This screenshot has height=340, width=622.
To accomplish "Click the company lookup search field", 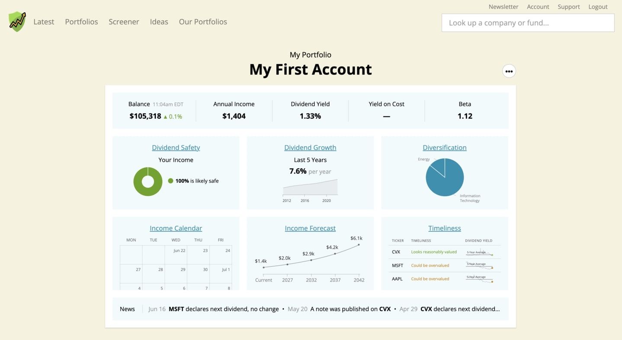I will pos(528,22).
